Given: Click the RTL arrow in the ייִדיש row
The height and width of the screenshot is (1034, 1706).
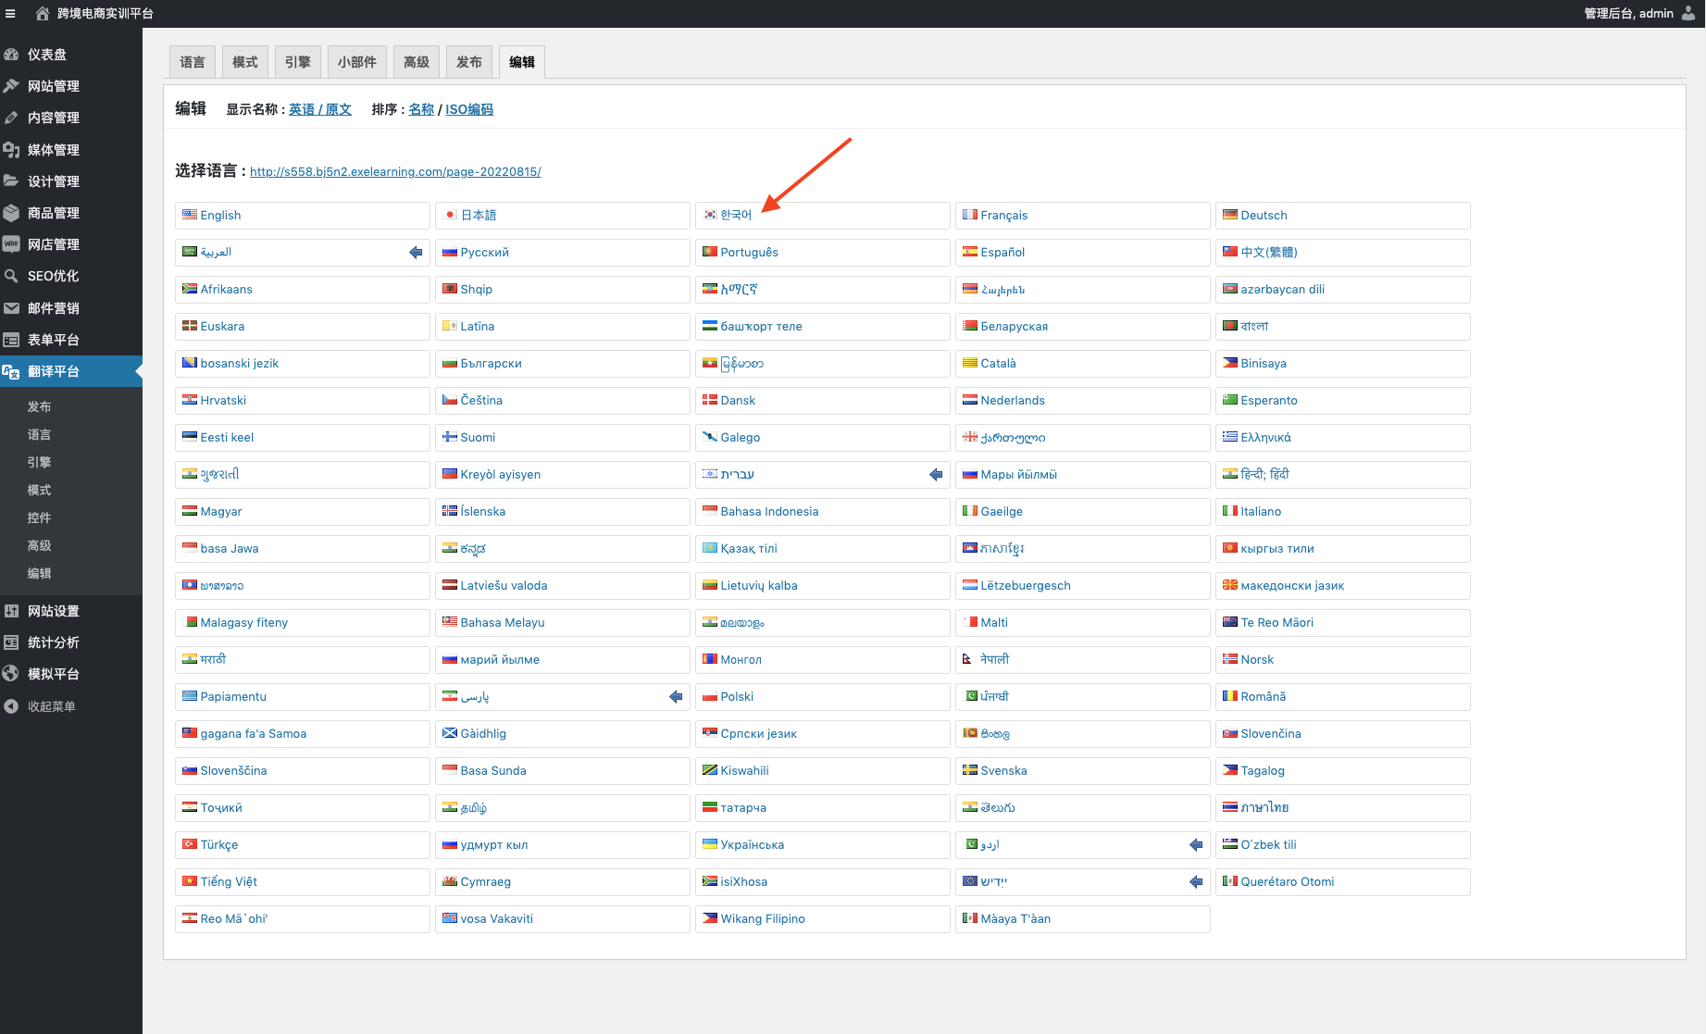Looking at the screenshot, I should click(x=1196, y=882).
